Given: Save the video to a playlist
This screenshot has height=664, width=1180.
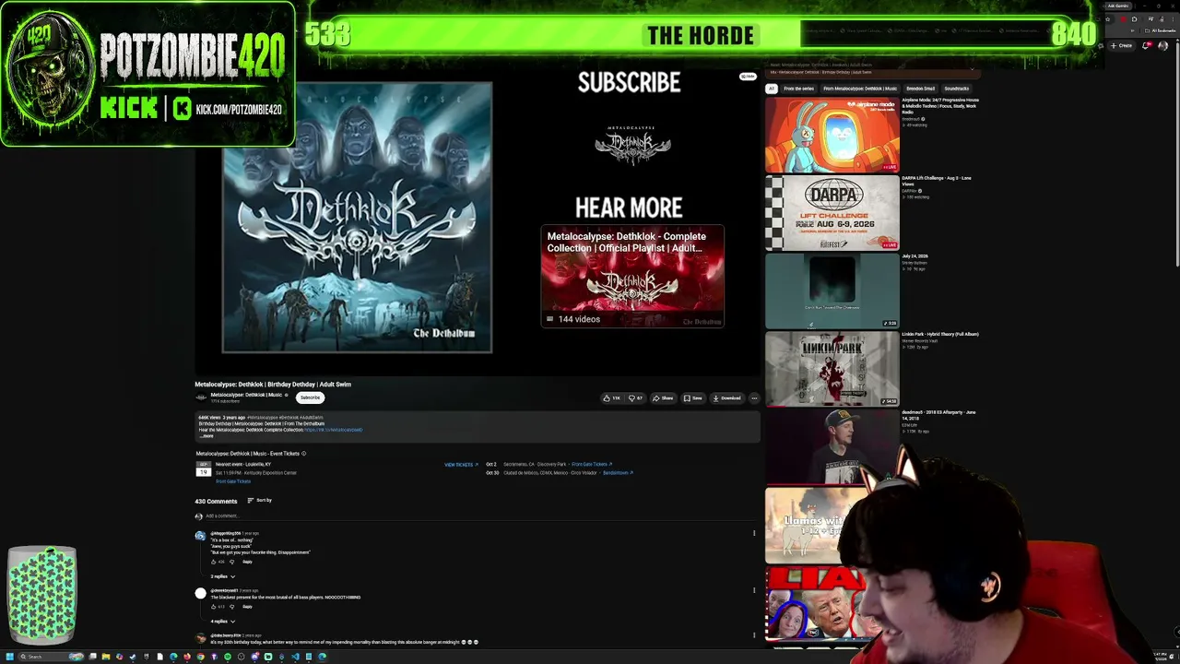Looking at the screenshot, I should pyautogui.click(x=693, y=398).
